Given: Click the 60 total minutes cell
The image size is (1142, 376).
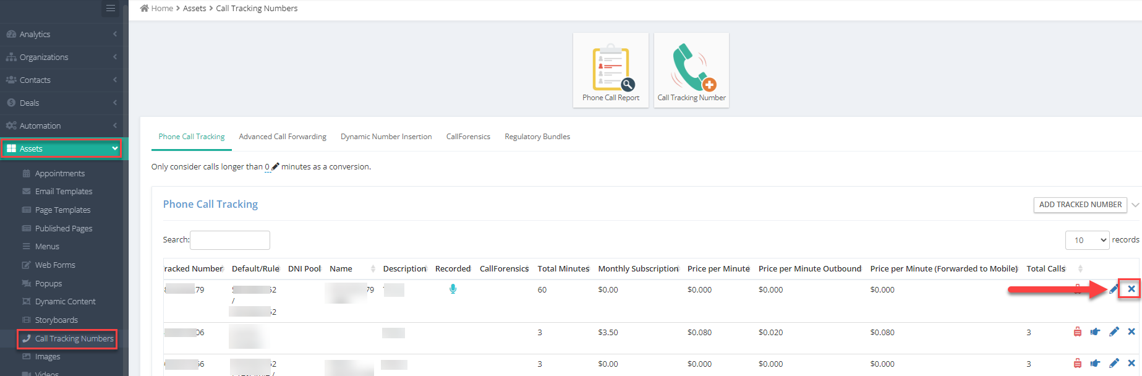Looking at the screenshot, I should click(542, 289).
